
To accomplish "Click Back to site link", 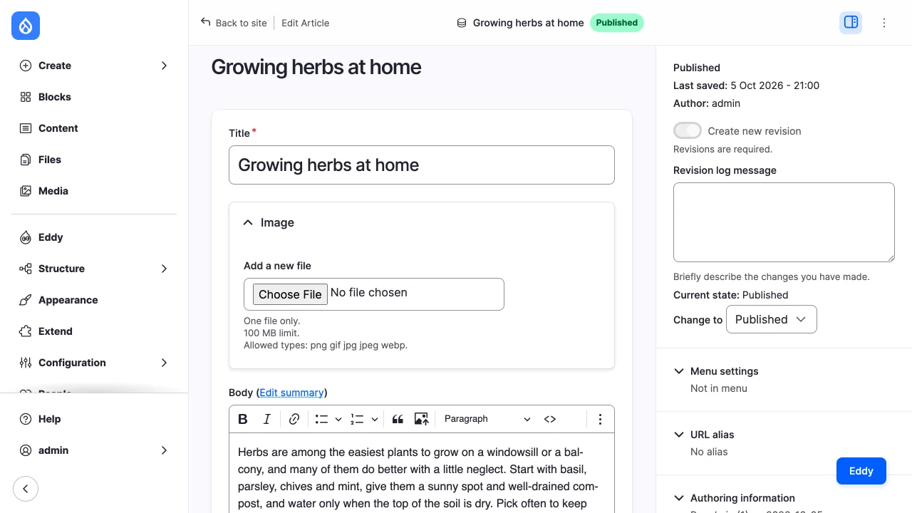I will tap(234, 23).
